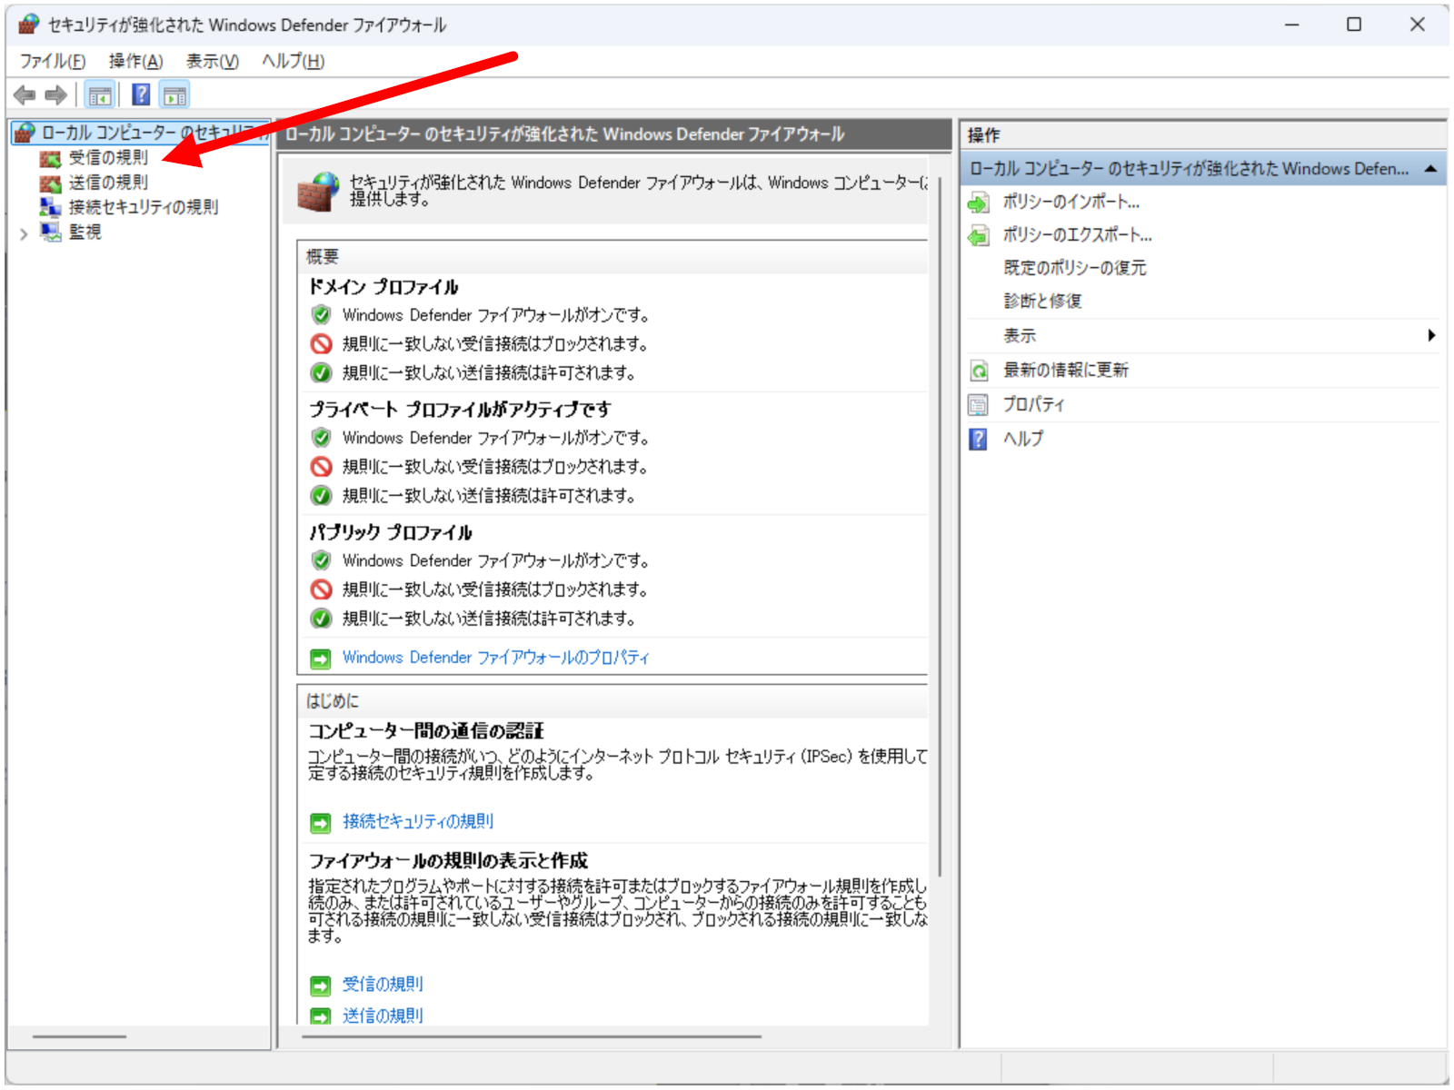This screenshot has height=1090, width=1454.
Task: Open the 表示 submenu arrow
Action: click(x=1431, y=335)
